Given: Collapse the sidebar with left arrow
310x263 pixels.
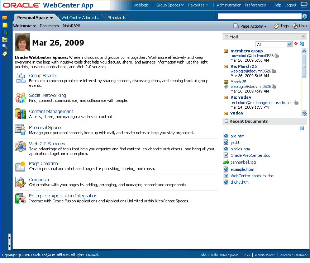Looking at the screenshot, I should point(9,238).
